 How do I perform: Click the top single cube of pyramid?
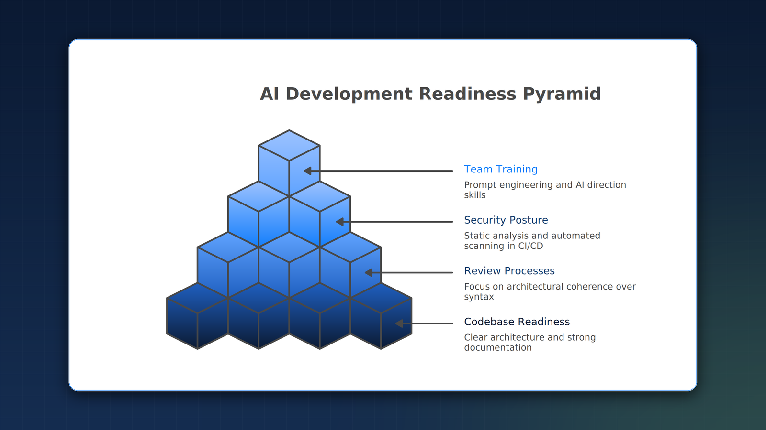tap(289, 162)
